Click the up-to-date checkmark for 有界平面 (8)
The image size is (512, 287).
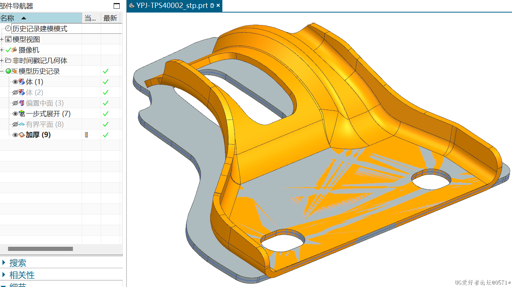(106, 124)
